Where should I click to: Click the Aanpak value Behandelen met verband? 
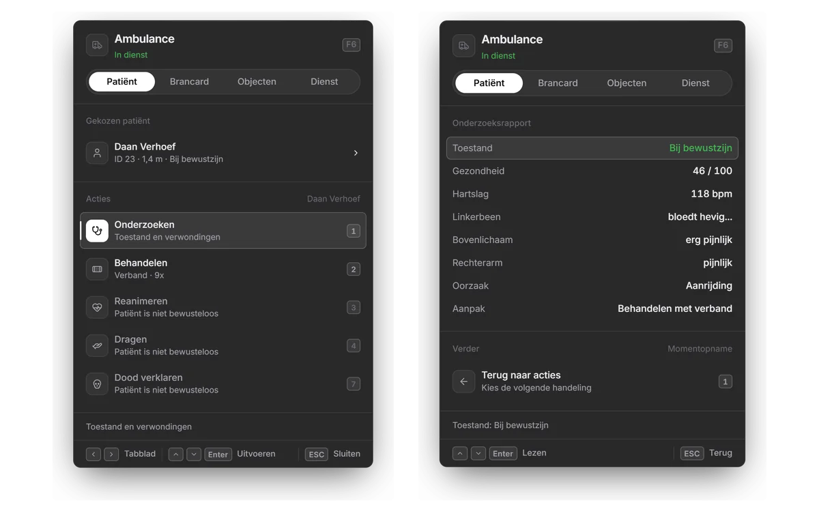(x=675, y=309)
